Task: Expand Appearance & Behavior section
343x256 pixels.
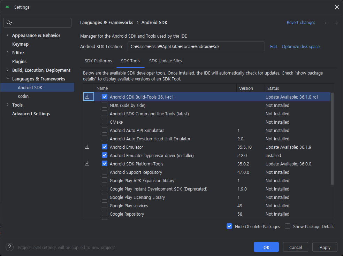Action: [x=8, y=35]
